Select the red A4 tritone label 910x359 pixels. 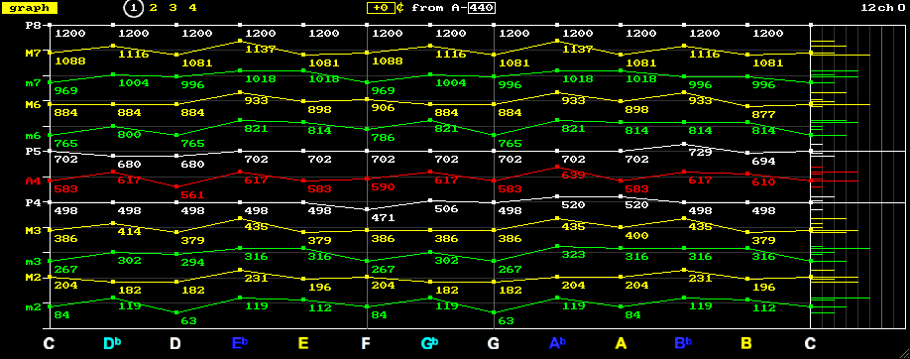click(33, 181)
